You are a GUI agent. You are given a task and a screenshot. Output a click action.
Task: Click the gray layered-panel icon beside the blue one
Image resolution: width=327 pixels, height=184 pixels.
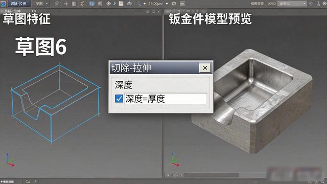(100, 4)
